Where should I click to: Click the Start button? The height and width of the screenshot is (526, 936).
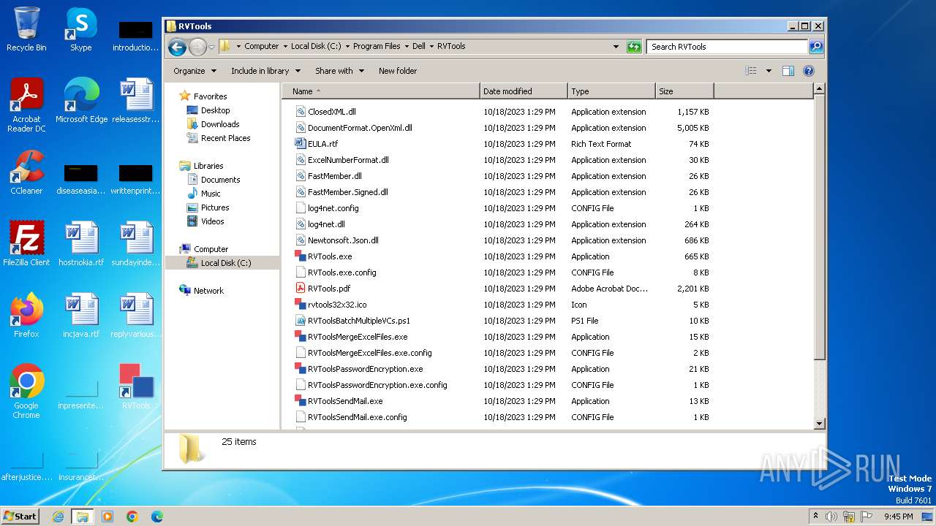(20, 517)
